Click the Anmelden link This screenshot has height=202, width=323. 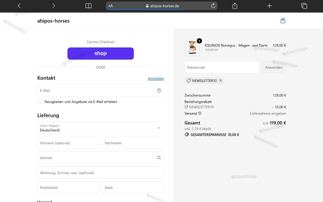coord(156,78)
